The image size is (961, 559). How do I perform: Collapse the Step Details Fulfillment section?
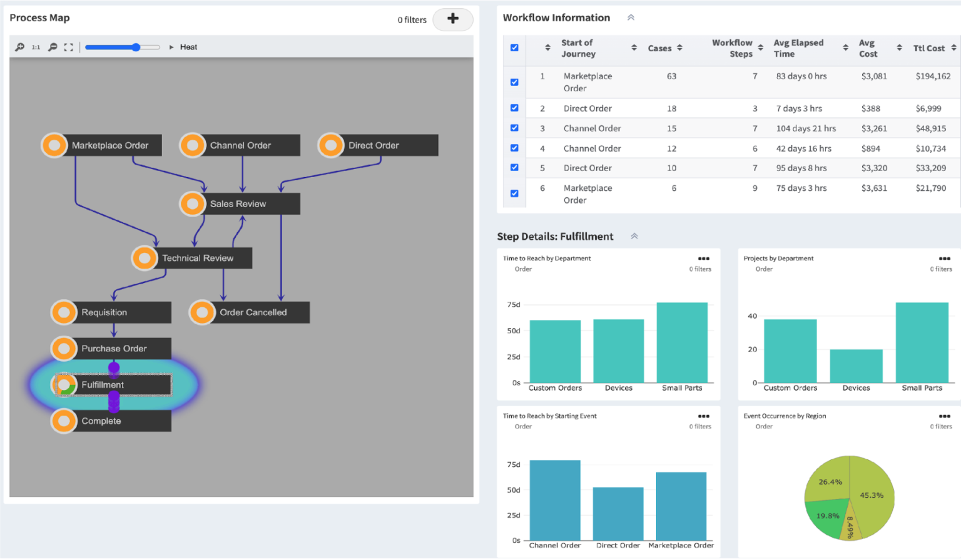coord(634,237)
